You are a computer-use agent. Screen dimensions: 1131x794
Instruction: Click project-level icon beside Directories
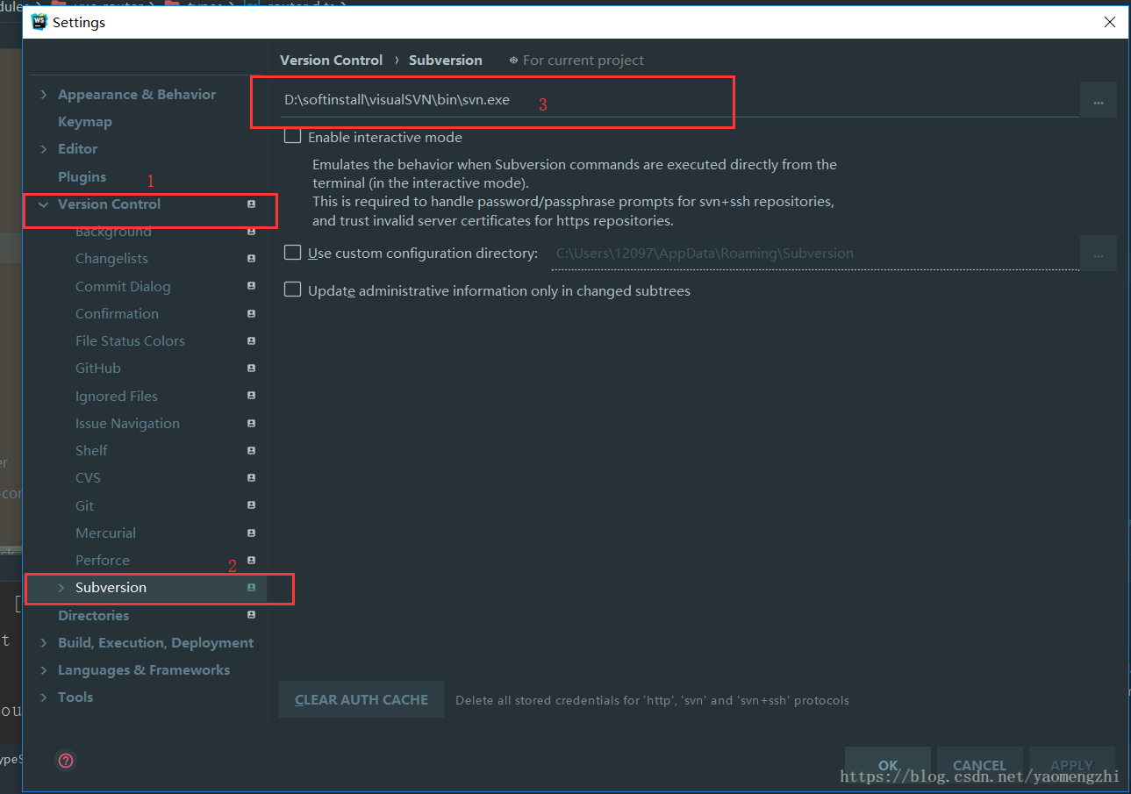(251, 615)
